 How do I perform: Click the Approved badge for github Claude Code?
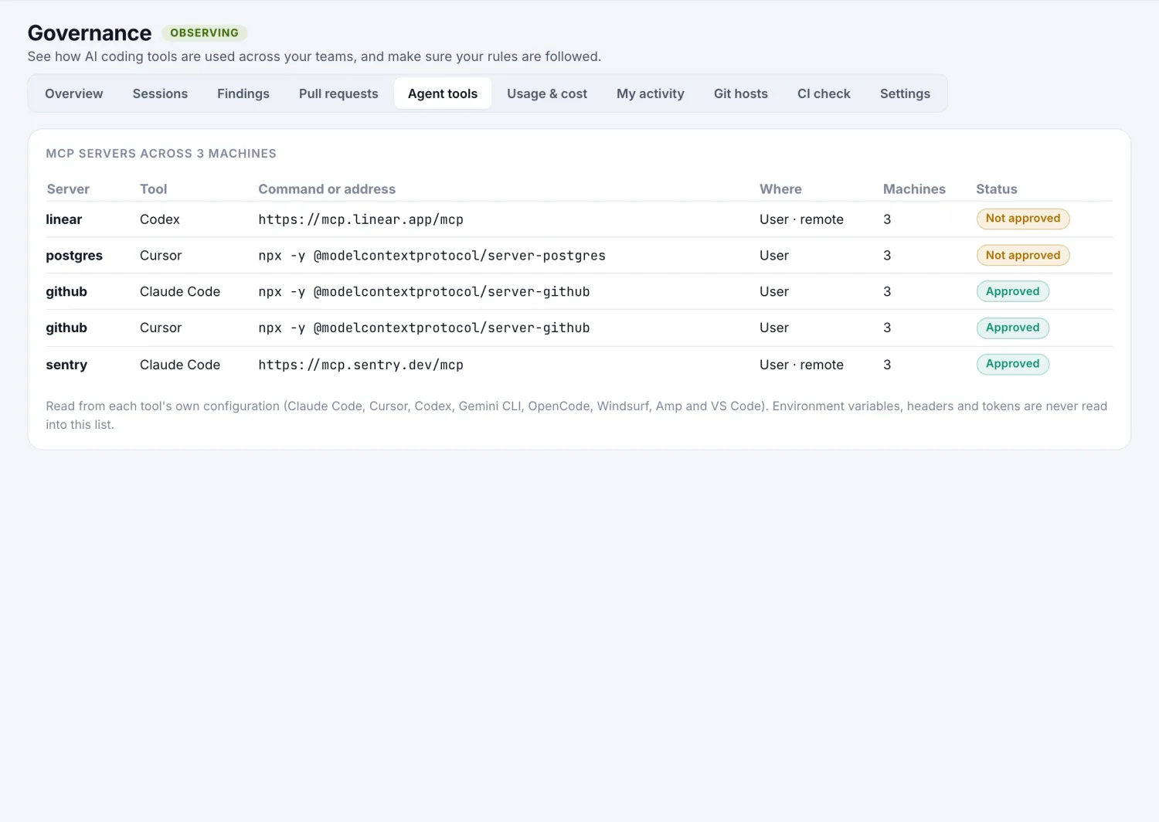(x=1013, y=291)
